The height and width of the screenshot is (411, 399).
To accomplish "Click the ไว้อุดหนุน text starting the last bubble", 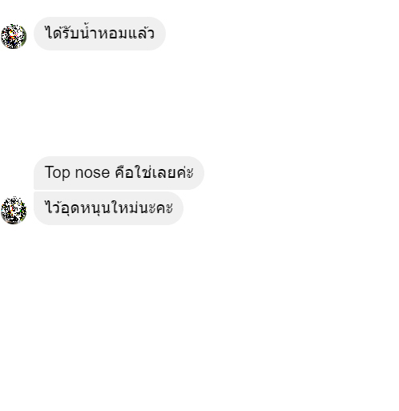I will 78,208.
